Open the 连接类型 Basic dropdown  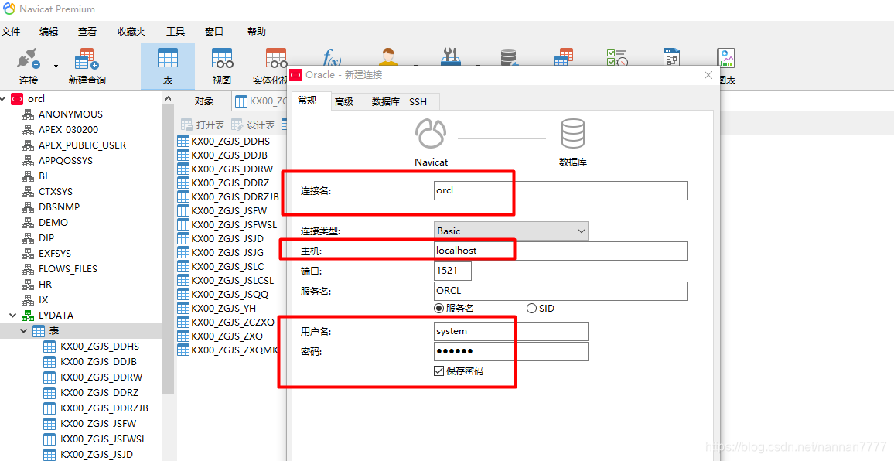[x=511, y=230]
